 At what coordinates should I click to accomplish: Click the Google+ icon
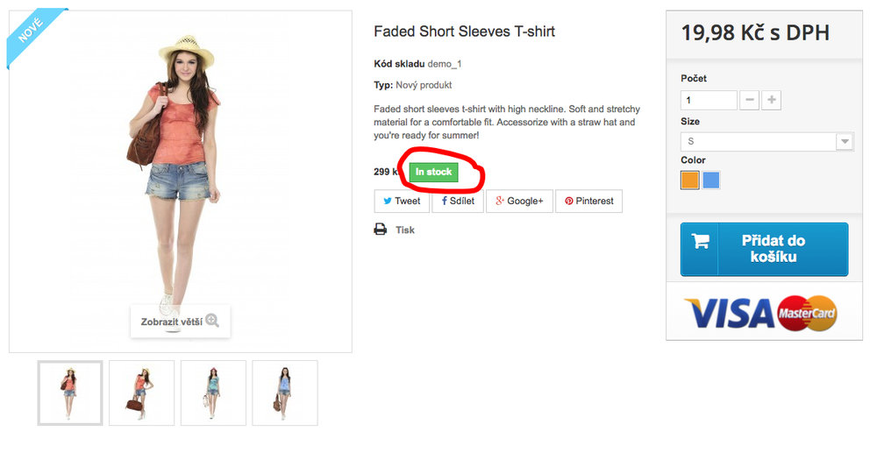click(x=499, y=202)
